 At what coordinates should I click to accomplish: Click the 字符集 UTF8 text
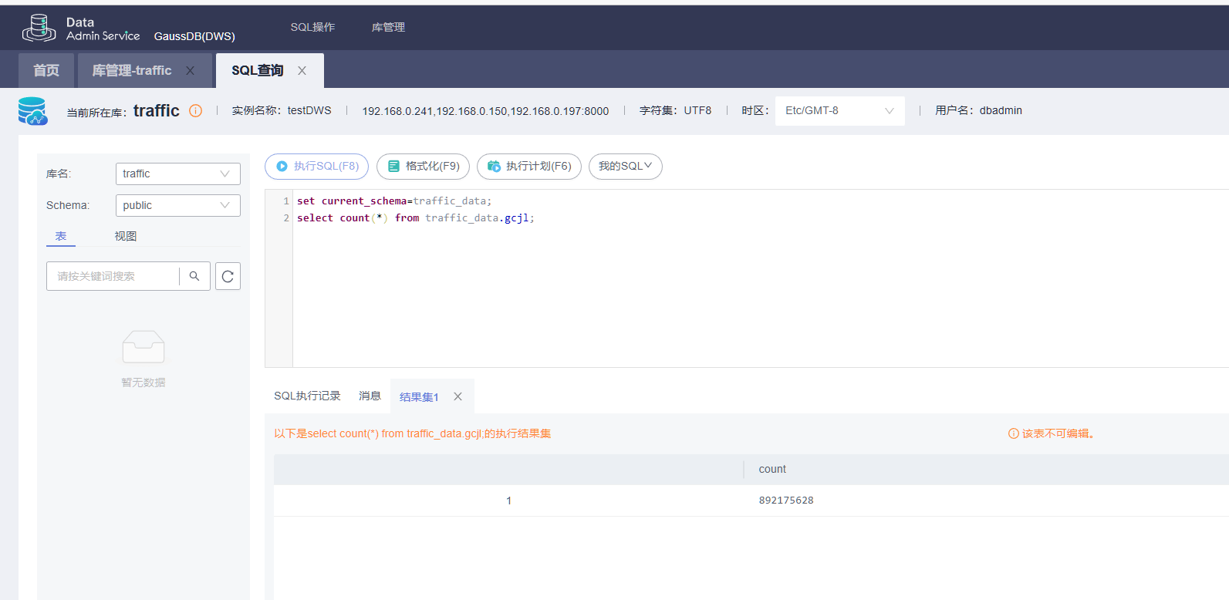[676, 110]
